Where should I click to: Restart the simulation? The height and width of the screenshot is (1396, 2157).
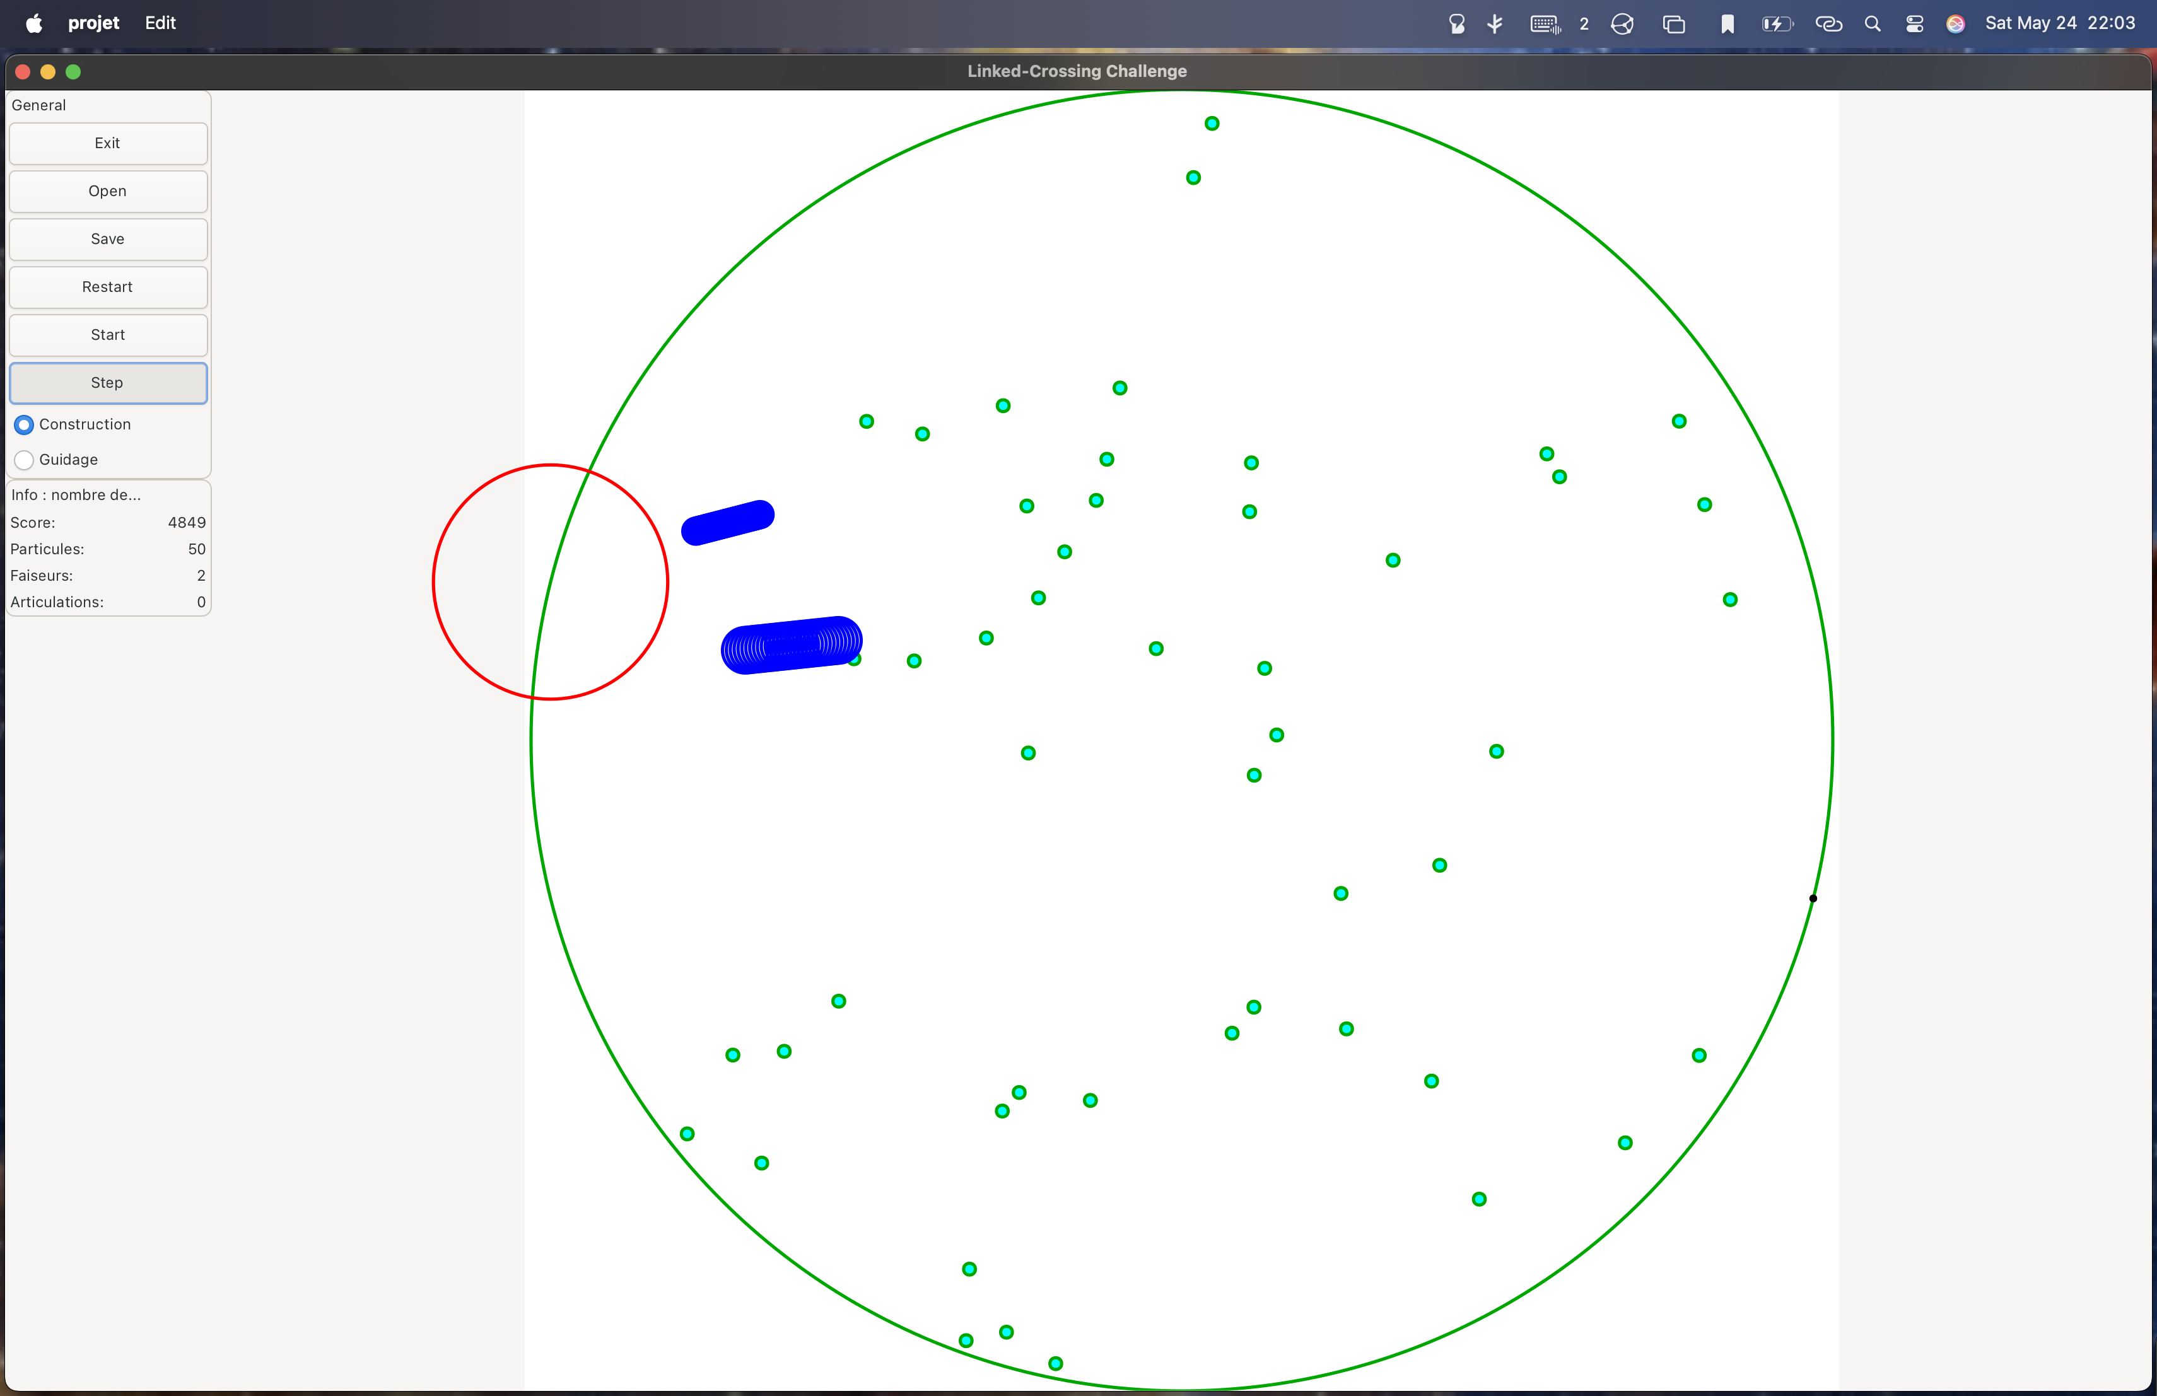pyautogui.click(x=108, y=287)
